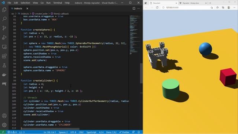This screenshot has width=238, height=134.
Task: Click the blue sphere in the scene
Action: coord(205,49)
